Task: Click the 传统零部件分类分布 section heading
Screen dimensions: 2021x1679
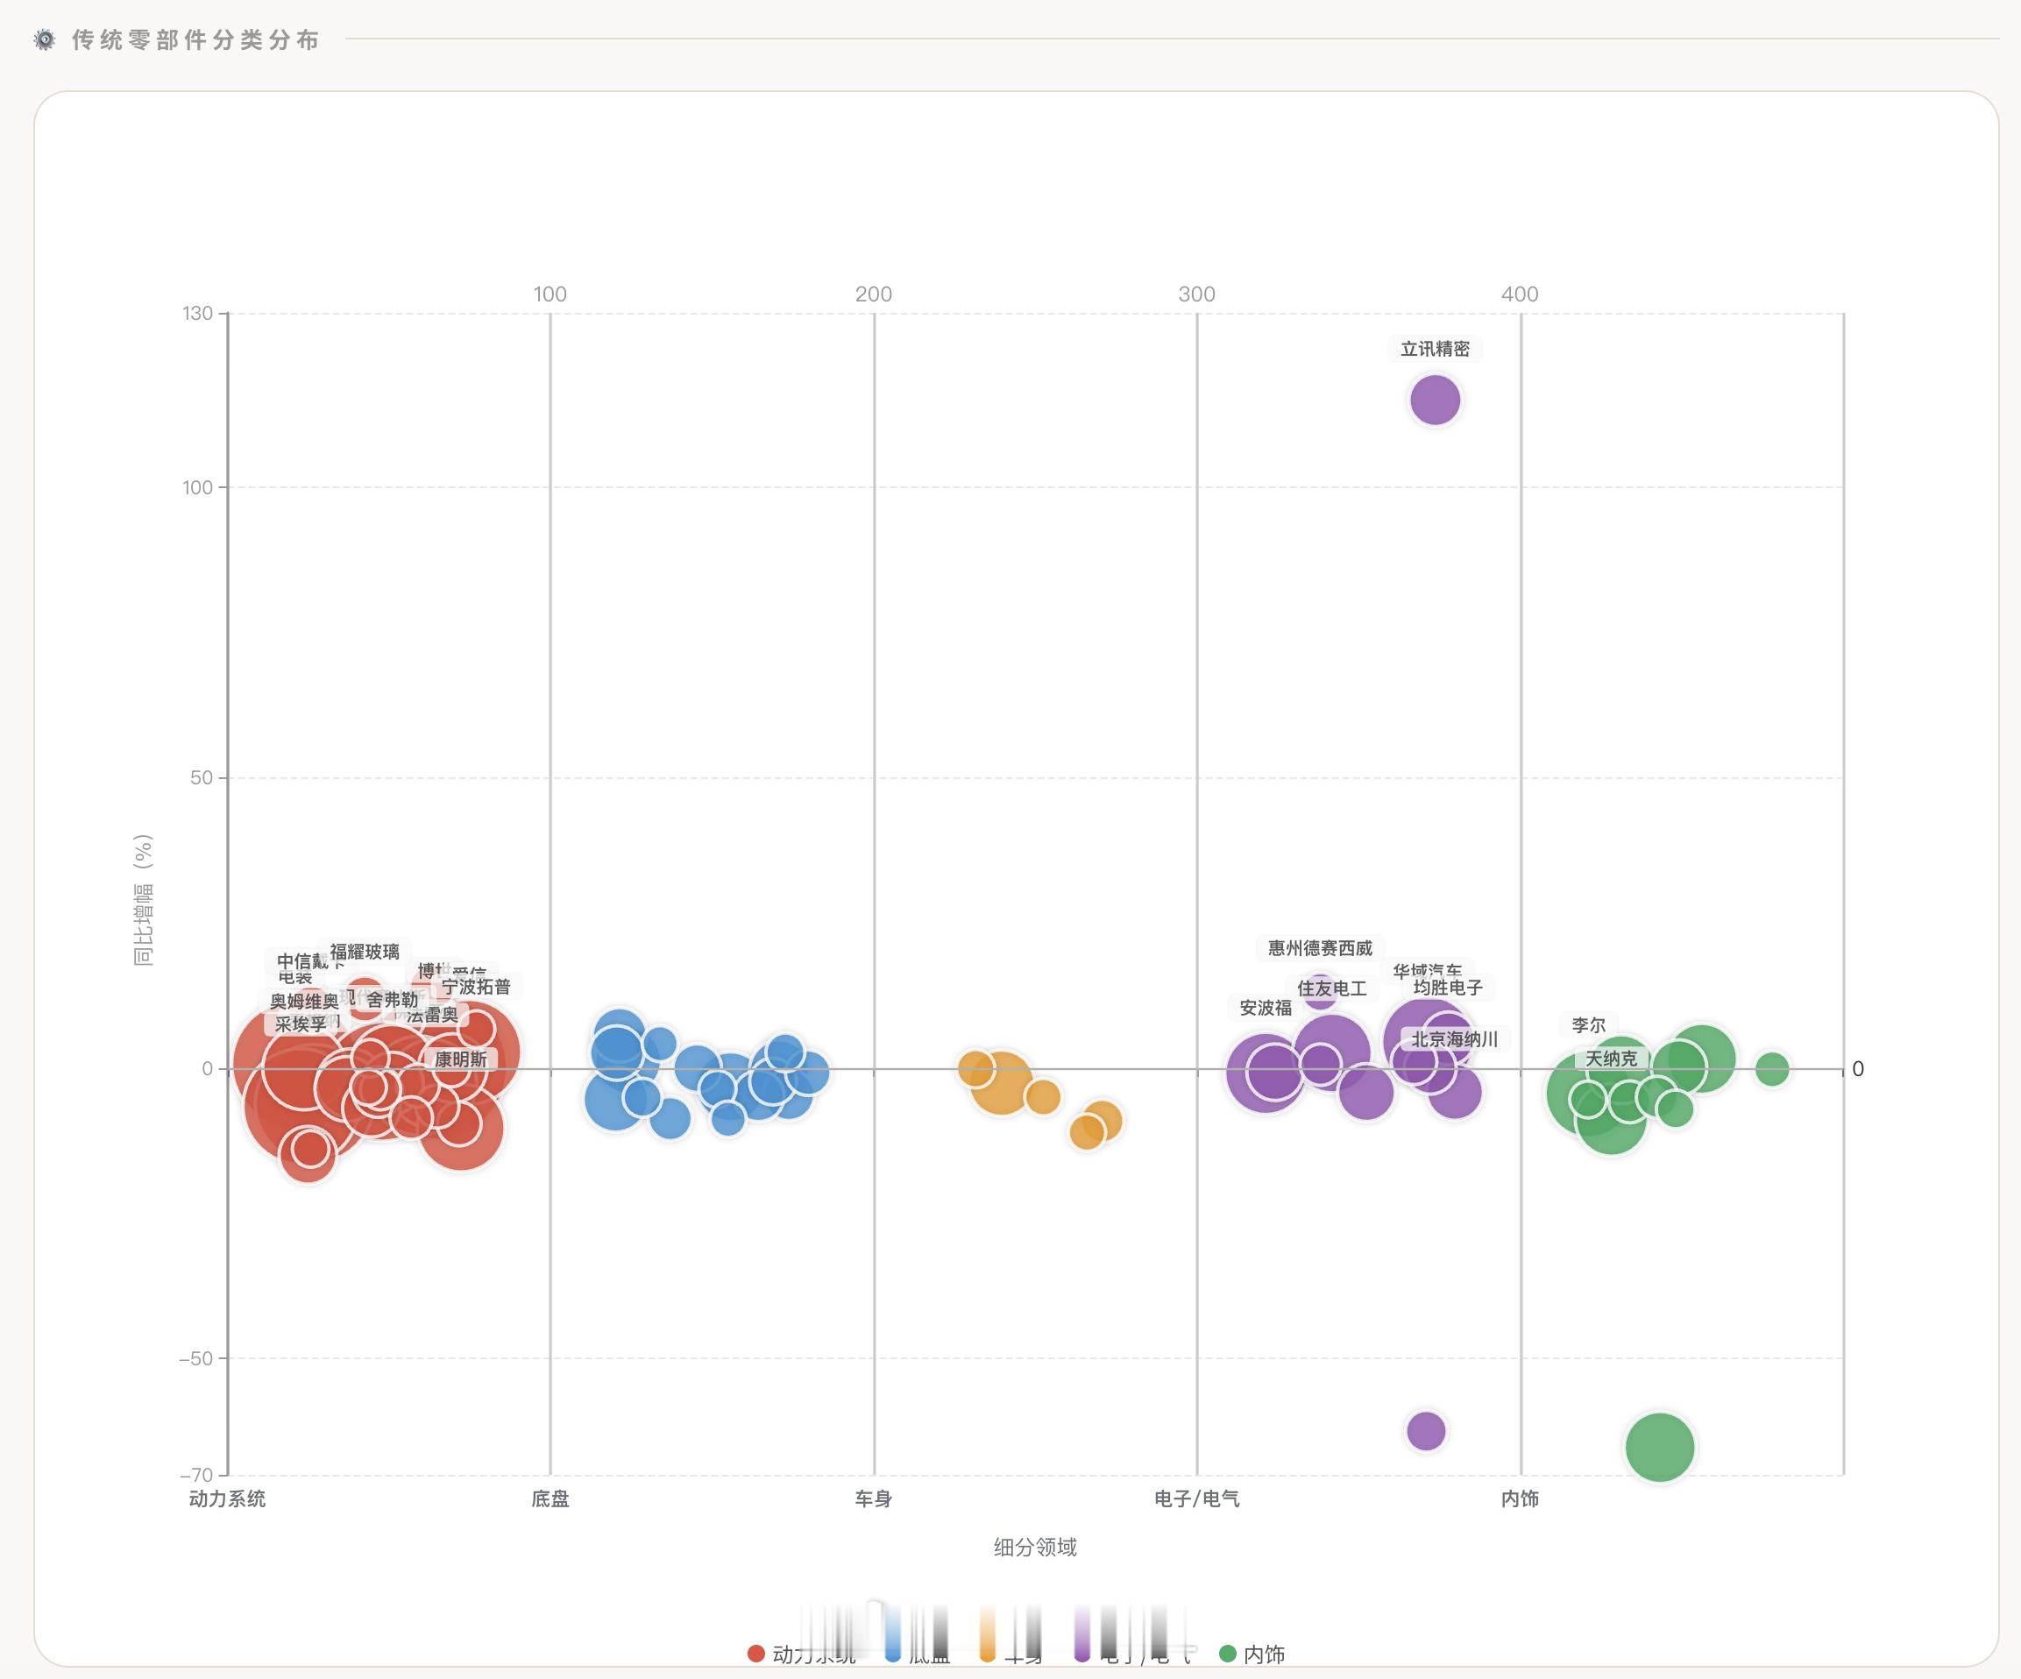Action: 195,39
